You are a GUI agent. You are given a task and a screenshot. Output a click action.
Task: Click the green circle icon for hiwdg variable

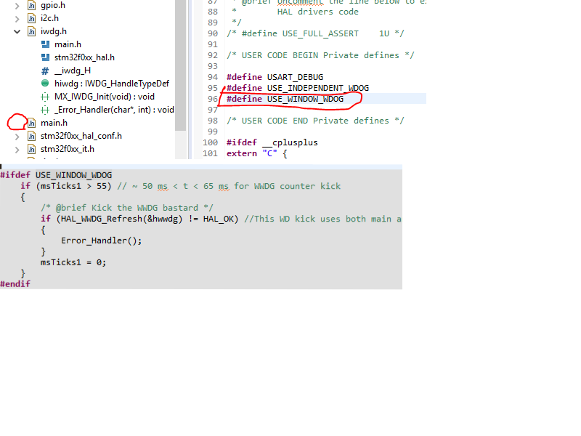pos(45,84)
